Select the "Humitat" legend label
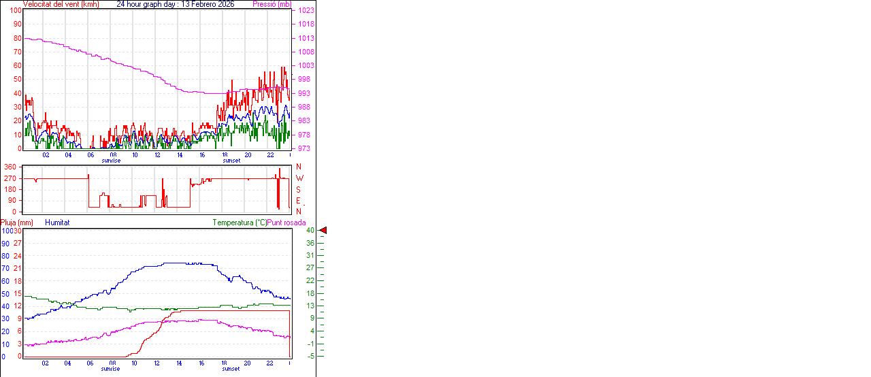This screenshot has width=871, height=377. pos(57,223)
